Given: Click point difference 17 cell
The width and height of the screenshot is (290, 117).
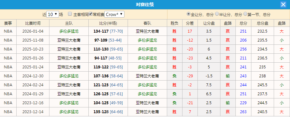Looking at the screenshot, I should [x=190, y=31].
